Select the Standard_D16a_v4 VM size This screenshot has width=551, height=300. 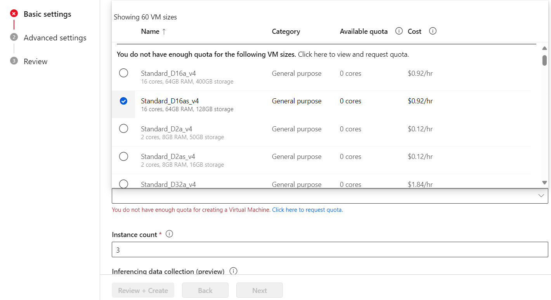[x=123, y=73]
